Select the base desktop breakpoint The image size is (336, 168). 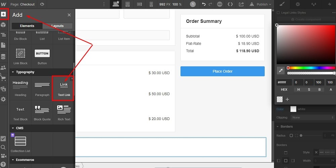coord(116,4)
